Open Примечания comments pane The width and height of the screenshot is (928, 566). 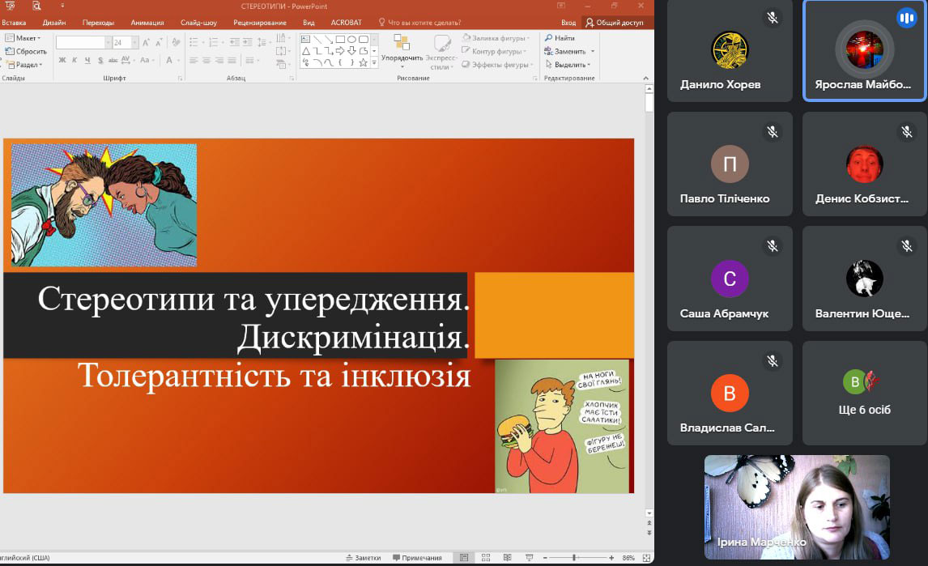pyautogui.click(x=417, y=558)
